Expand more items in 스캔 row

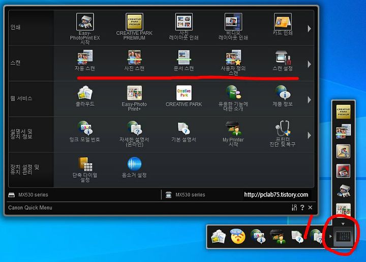(x=309, y=64)
